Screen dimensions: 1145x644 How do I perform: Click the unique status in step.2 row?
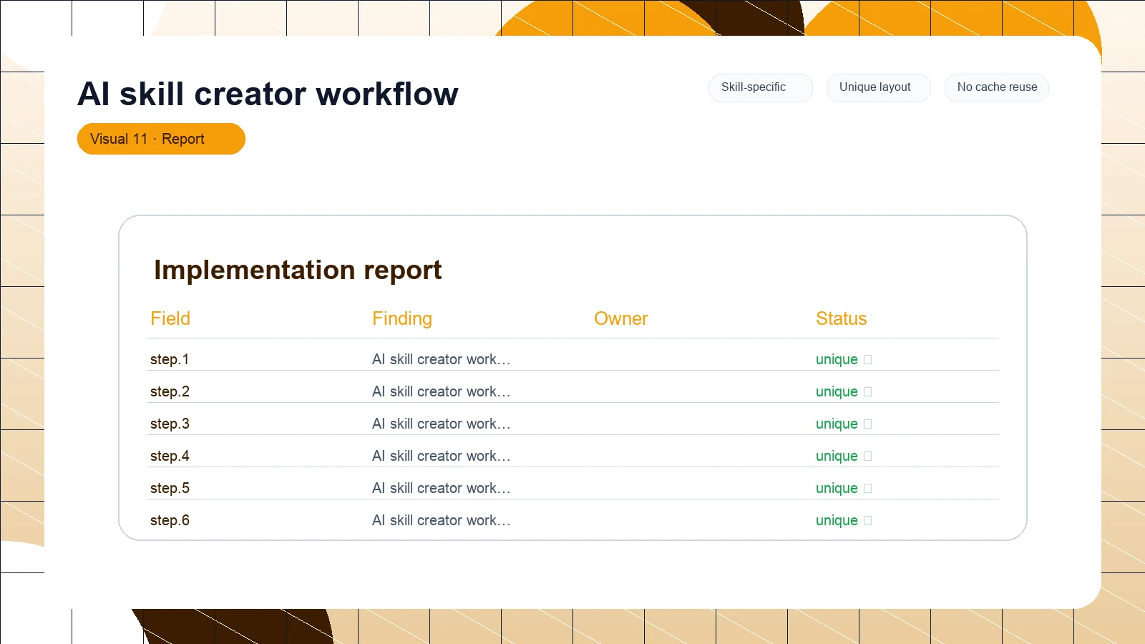837,391
